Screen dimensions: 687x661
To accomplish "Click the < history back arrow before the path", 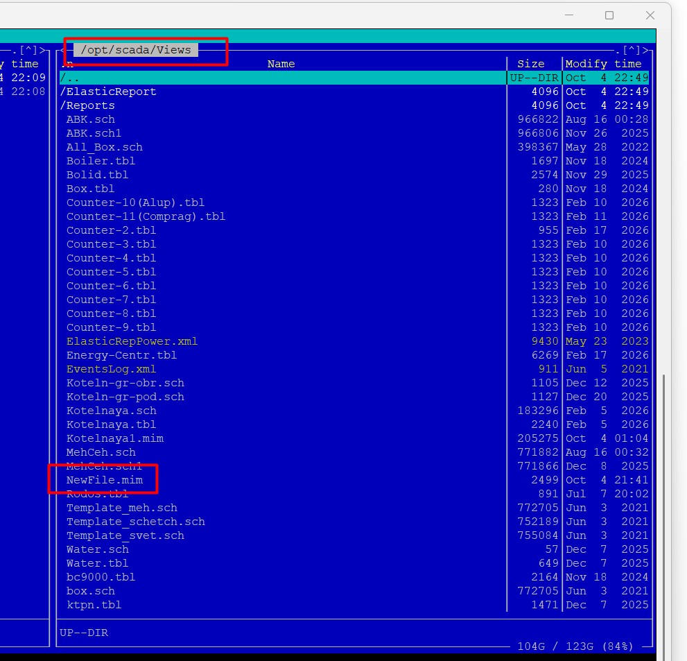I will 62,50.
